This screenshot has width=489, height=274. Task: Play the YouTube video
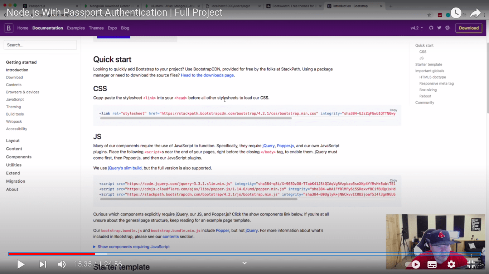[x=21, y=264]
